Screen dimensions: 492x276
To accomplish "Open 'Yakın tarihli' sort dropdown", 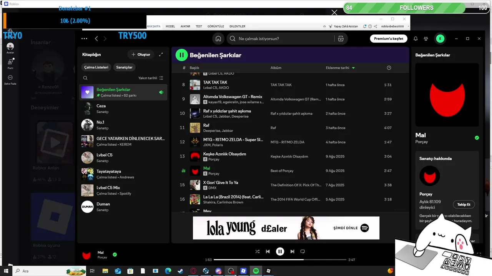I will (x=151, y=78).
